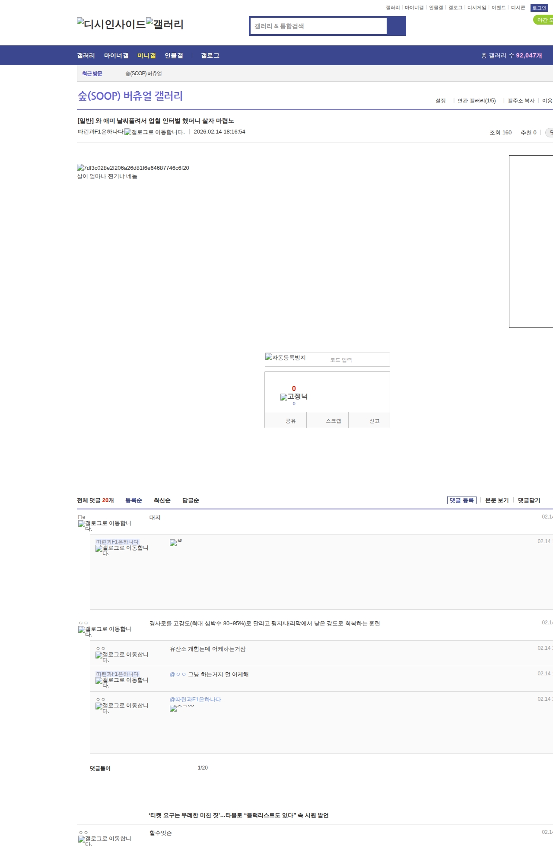Click the 고정닉 recommend icon
This screenshot has width=553, height=846.
point(294,397)
